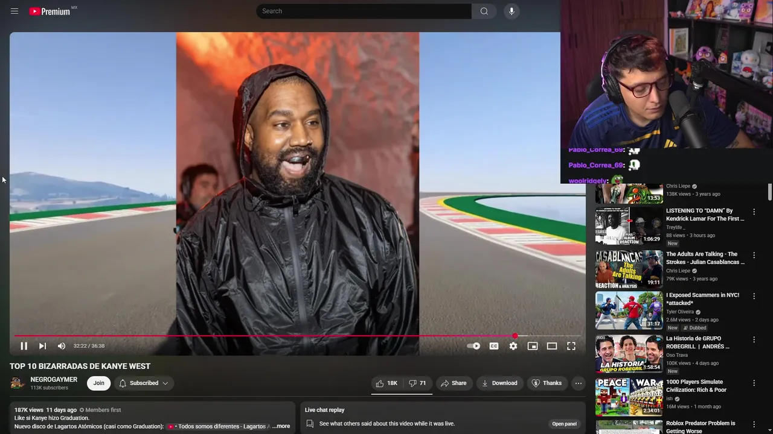Open the NEGROGAYMER channel avatar
The width and height of the screenshot is (773, 434).
click(18, 383)
